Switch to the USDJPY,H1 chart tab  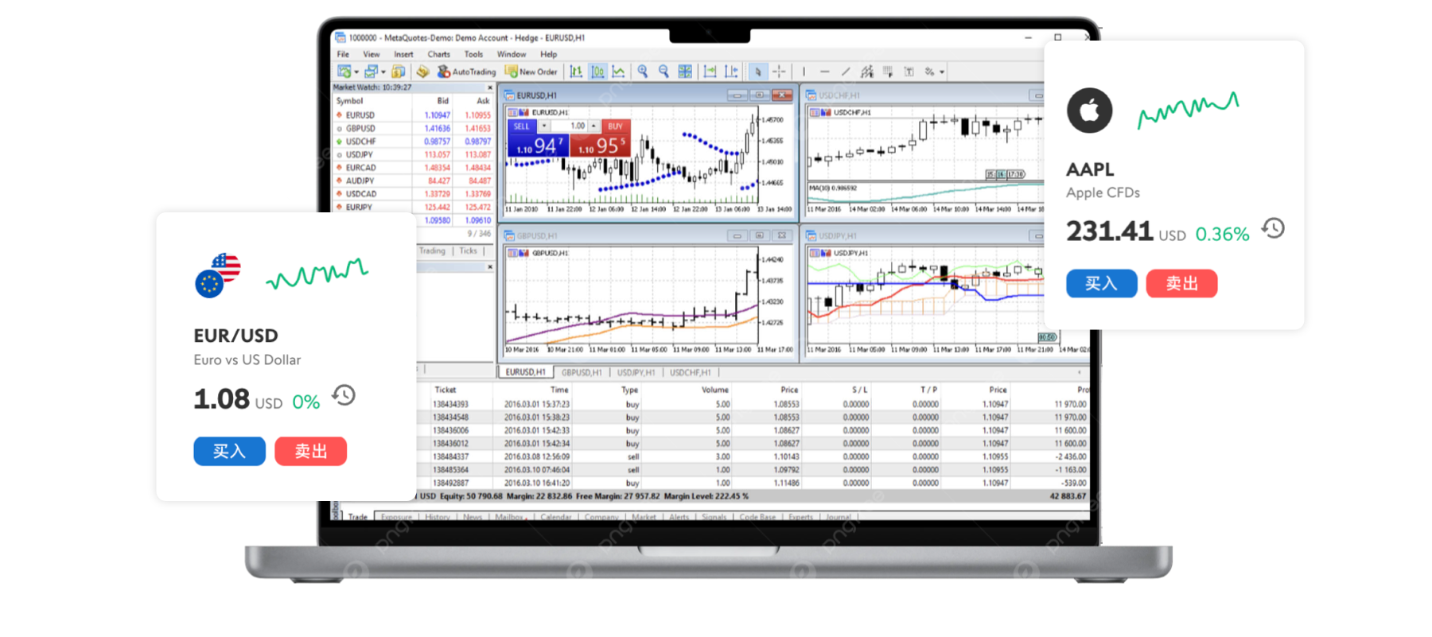636,372
